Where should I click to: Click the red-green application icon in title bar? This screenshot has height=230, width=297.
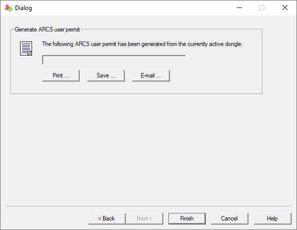point(9,8)
